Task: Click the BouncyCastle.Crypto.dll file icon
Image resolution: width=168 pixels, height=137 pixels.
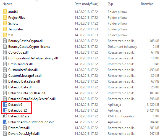Action: (5, 41)
